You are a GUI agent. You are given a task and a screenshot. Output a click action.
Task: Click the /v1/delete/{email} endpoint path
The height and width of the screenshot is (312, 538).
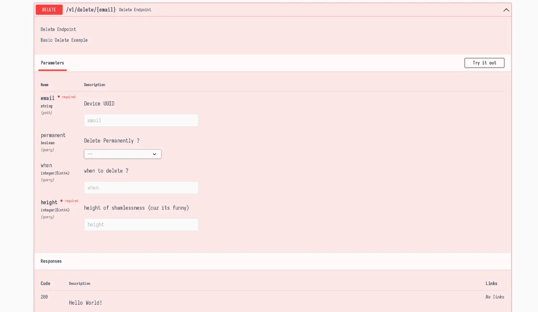tap(91, 10)
